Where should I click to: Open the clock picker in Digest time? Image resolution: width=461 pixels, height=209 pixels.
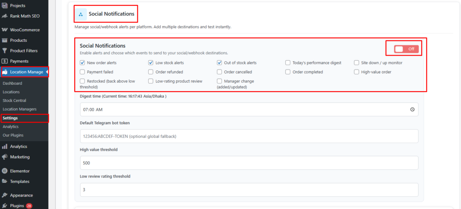[412, 109]
